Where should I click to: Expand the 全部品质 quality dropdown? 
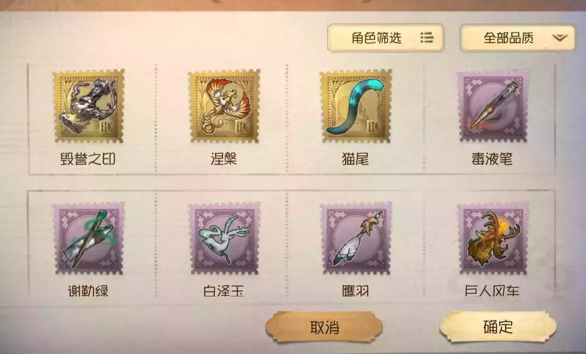[517, 38]
